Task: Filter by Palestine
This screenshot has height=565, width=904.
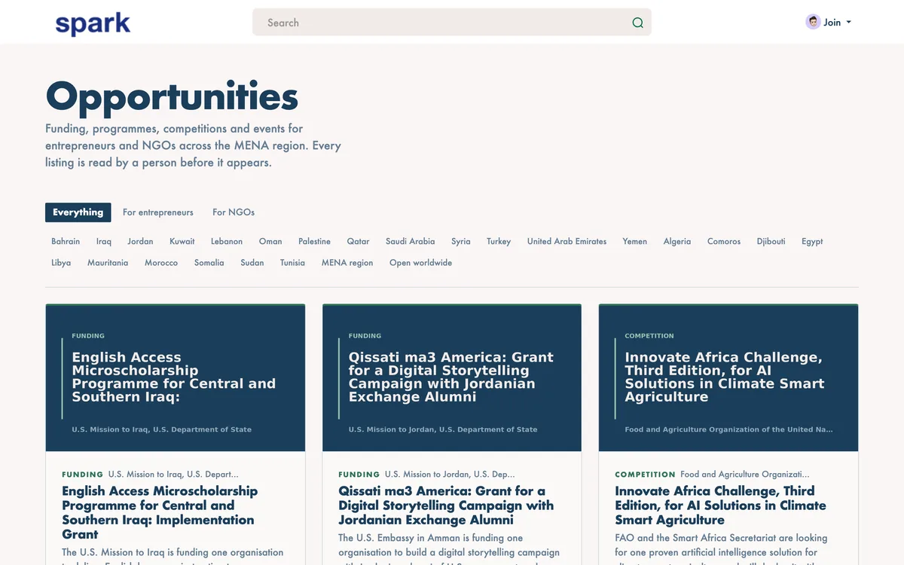Action: tap(314, 242)
